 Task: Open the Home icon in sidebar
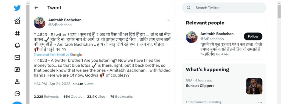tap(17, 21)
